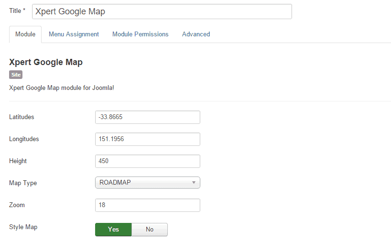The image size is (391, 243).
Task: Click into the Zoom field
Action: [x=147, y=205]
